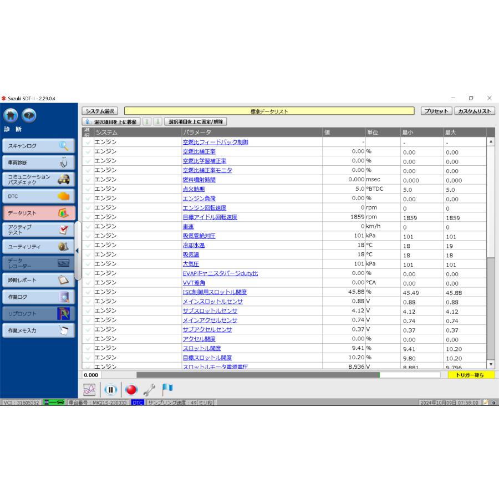Click the sampling progress bar

[x=291, y=375]
